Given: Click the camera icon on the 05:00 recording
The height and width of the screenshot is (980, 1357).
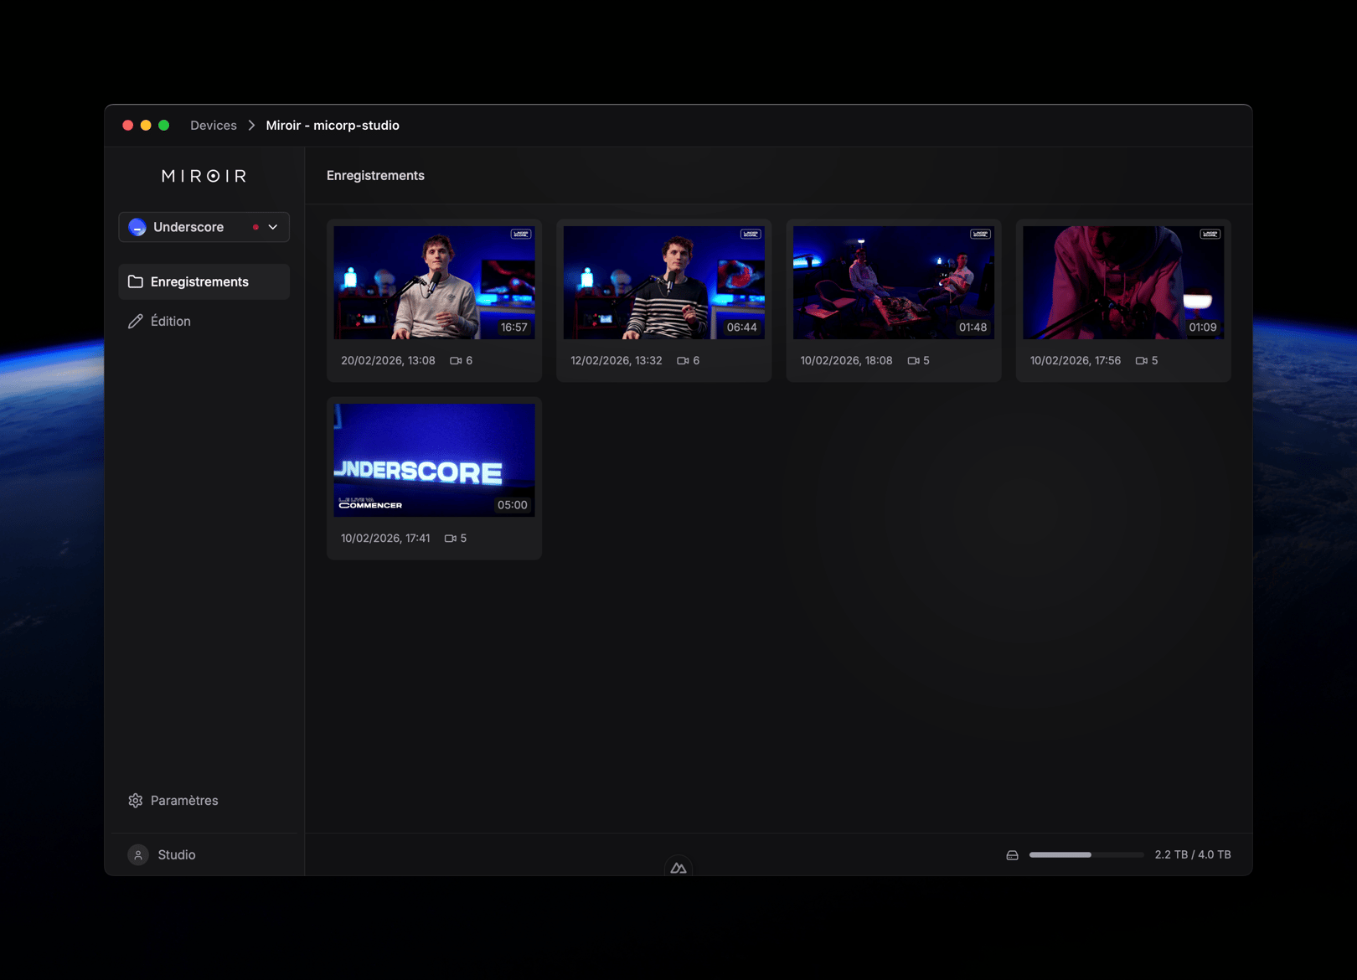Looking at the screenshot, I should click(450, 539).
